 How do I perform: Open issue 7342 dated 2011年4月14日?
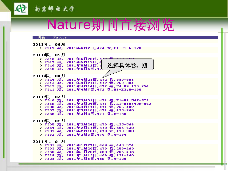[x=97, y=86]
